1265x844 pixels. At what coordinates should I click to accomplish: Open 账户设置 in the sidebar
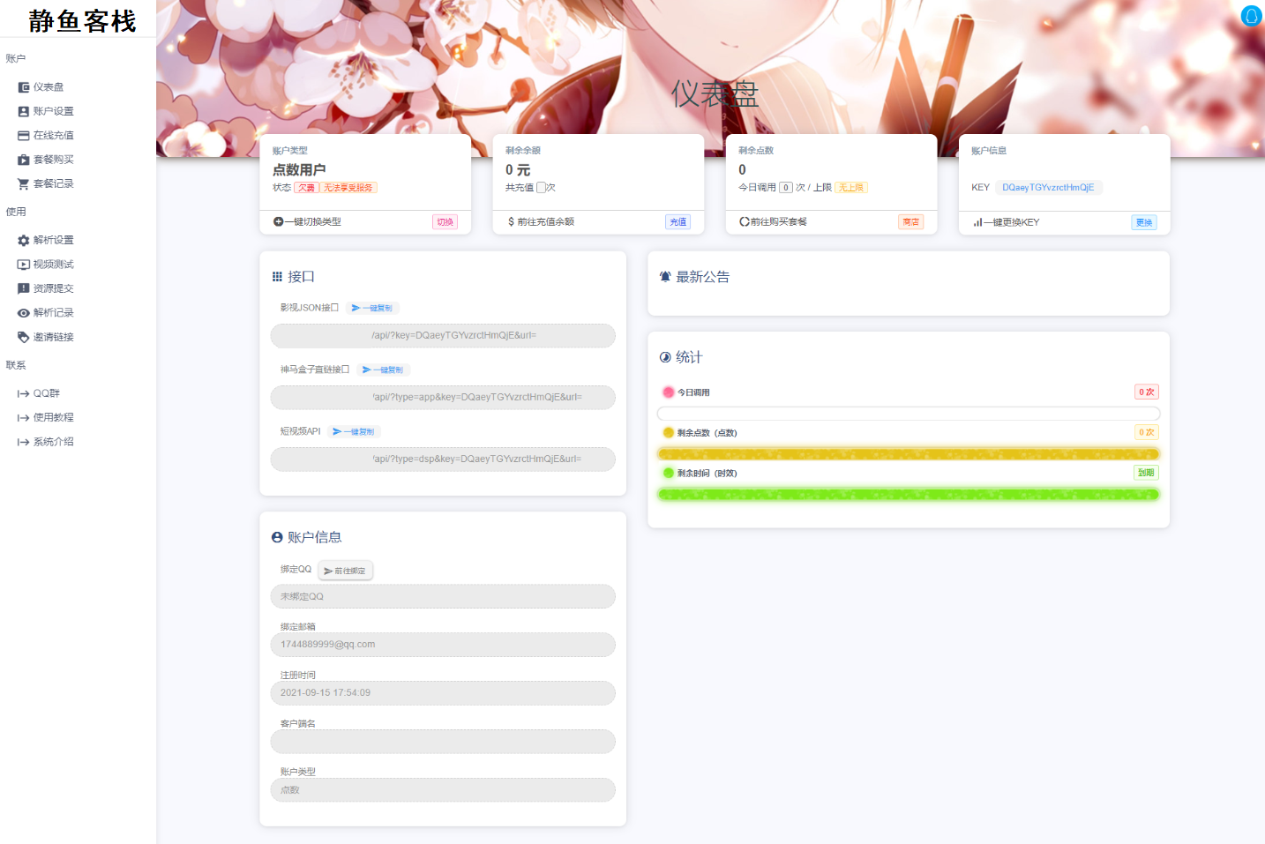tap(53, 111)
